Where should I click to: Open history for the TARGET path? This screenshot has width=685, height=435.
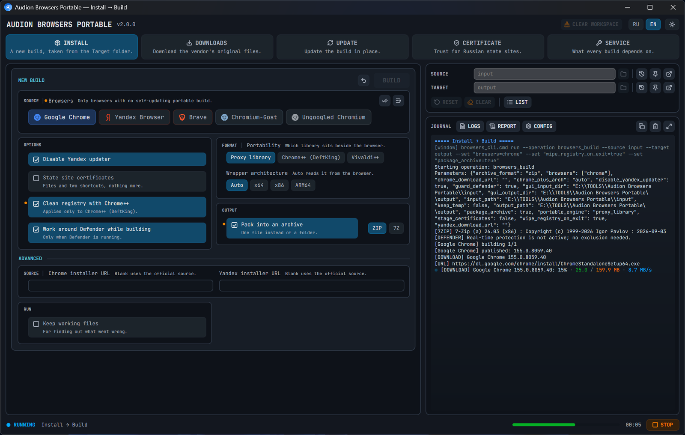click(x=641, y=88)
